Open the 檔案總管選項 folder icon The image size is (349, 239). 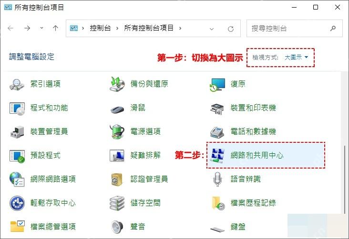[x=17, y=226]
